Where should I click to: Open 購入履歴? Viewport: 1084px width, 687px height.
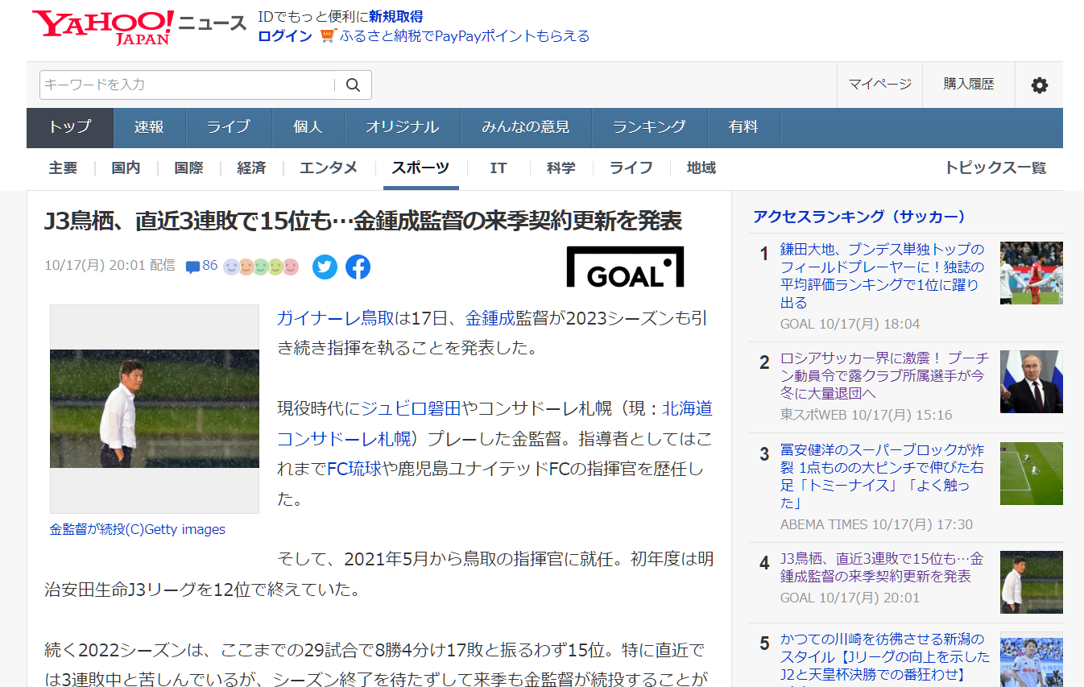[x=969, y=84]
